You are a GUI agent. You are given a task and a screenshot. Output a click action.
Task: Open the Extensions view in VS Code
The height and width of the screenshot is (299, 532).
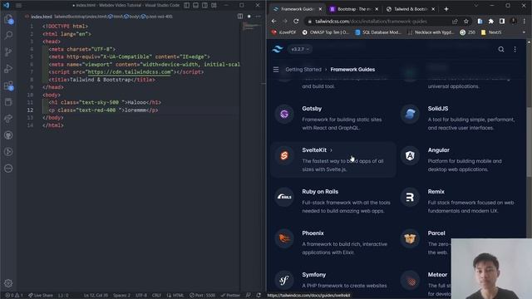point(9,86)
